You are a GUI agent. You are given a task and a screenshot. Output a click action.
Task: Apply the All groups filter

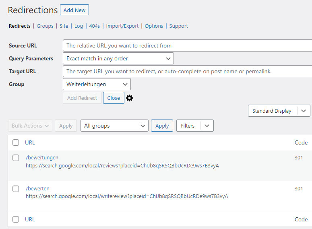point(162,126)
